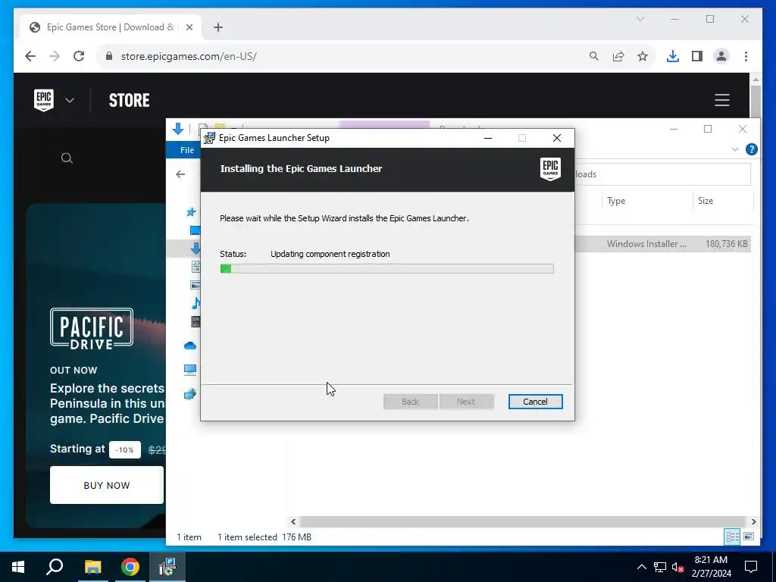This screenshot has width=776, height=582.
Task: Go forward in Chrome
Action: click(55, 56)
